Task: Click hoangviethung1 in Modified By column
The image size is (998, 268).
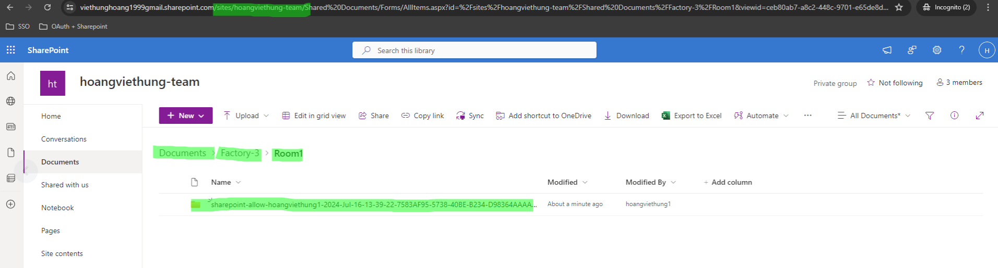Action: coord(648,204)
